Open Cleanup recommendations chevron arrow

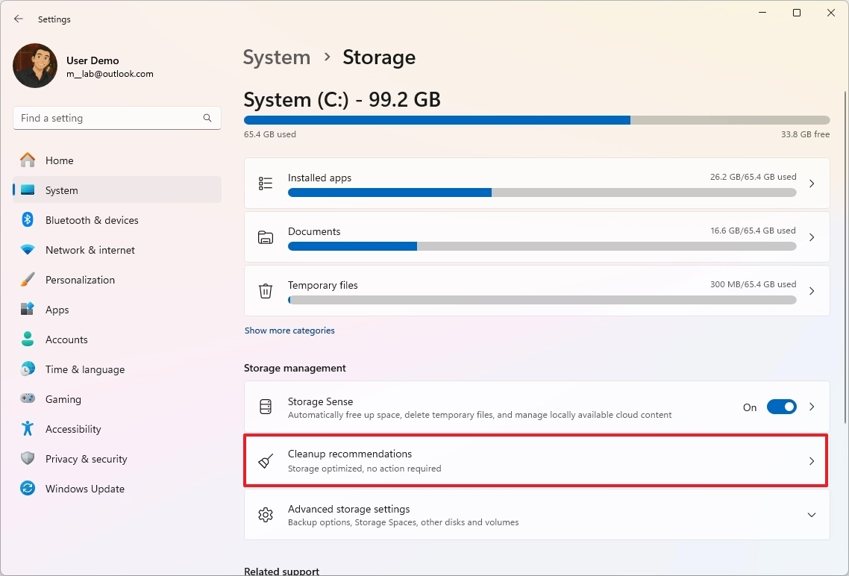tap(812, 460)
